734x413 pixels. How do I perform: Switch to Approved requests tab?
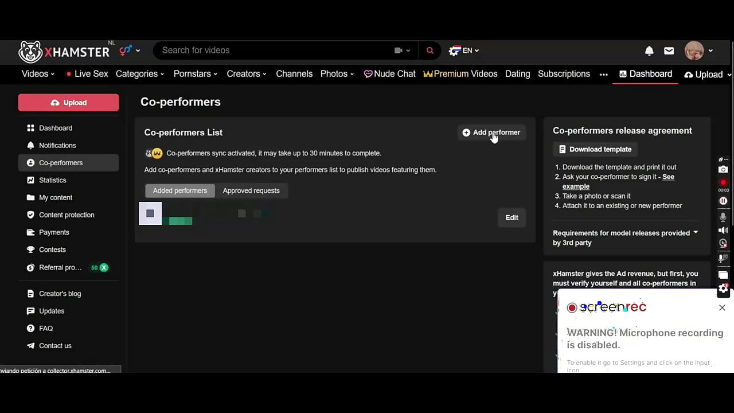[251, 190]
